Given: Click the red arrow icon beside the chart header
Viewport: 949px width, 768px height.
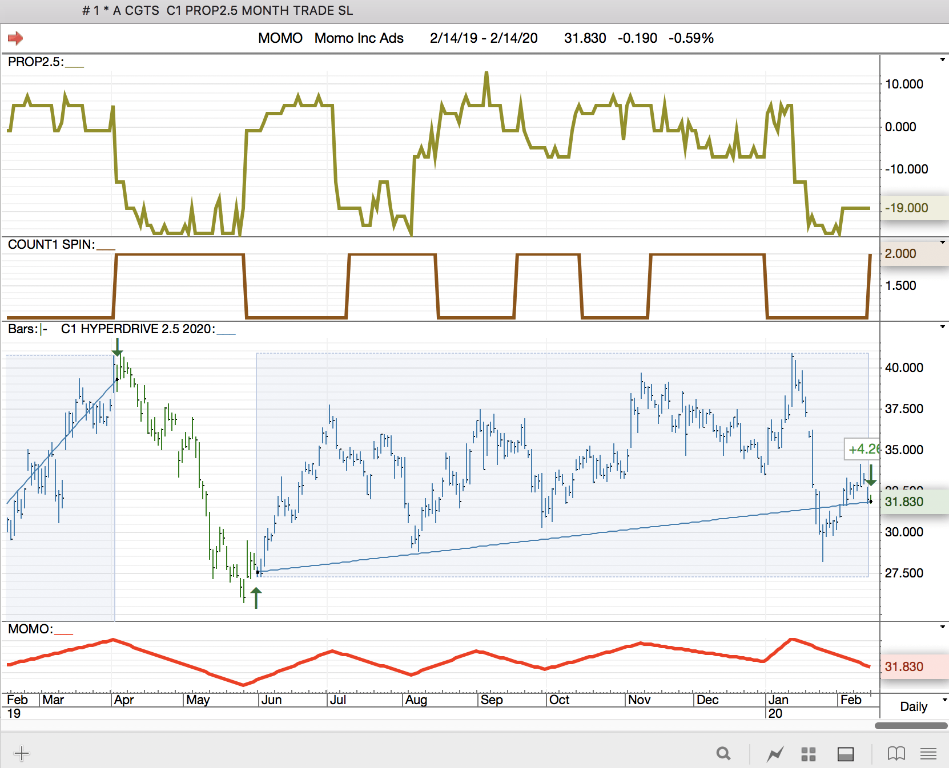Looking at the screenshot, I should [15, 38].
